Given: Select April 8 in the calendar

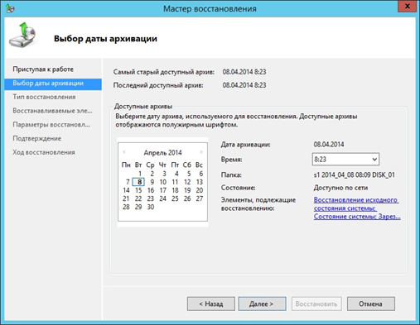Looking at the screenshot, I should coord(139,182).
